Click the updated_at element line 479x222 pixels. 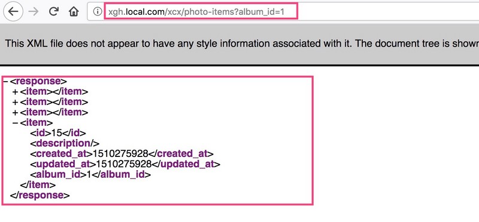point(125,164)
